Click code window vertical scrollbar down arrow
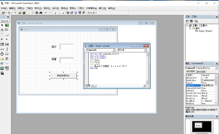Screen dimensions: 219x134 (x=147, y=83)
